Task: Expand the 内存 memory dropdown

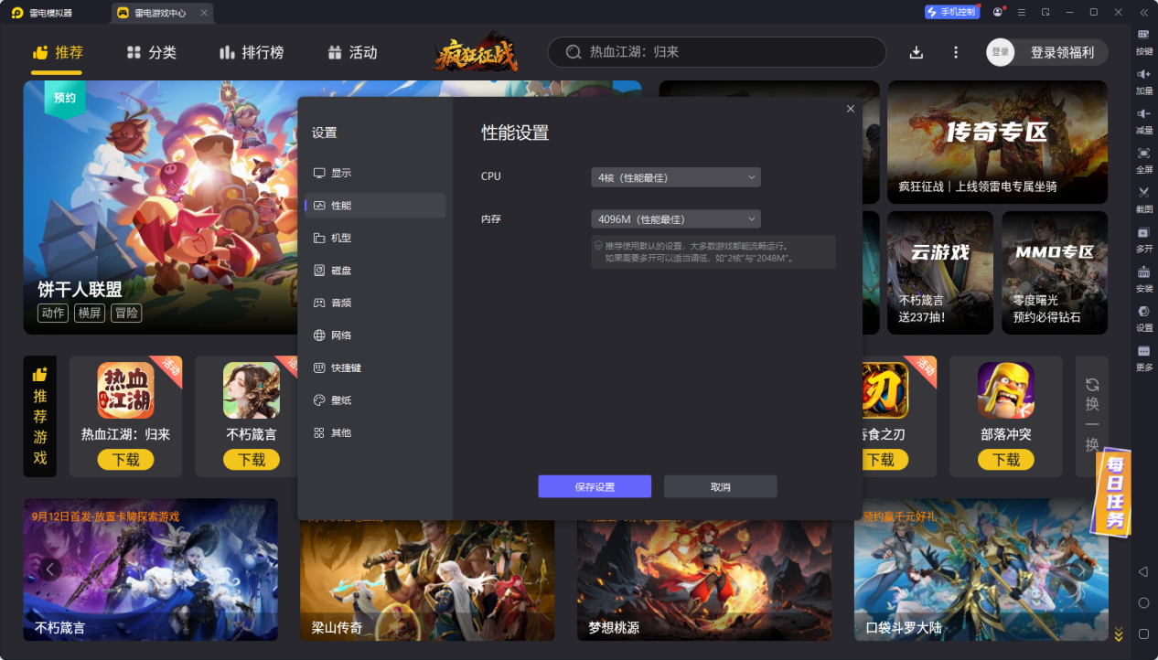Action: [676, 219]
